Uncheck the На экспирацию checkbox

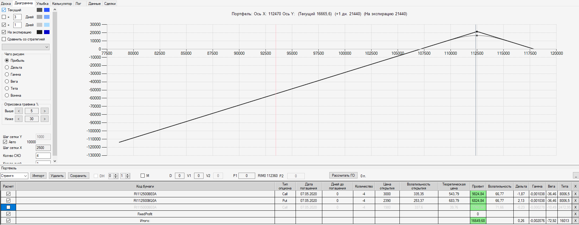[4, 32]
